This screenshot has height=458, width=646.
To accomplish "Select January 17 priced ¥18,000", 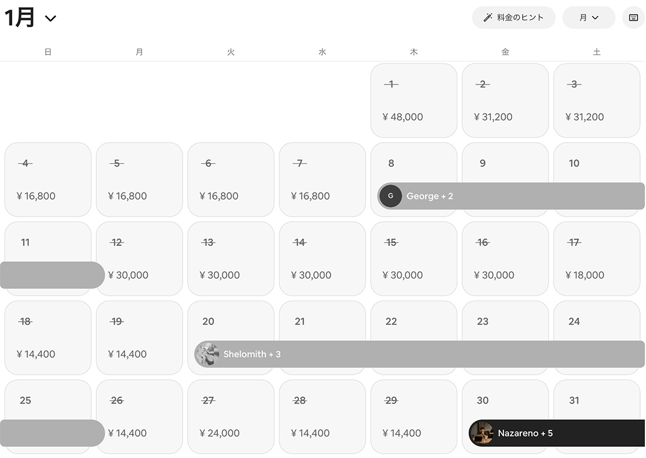I will tap(597, 258).
